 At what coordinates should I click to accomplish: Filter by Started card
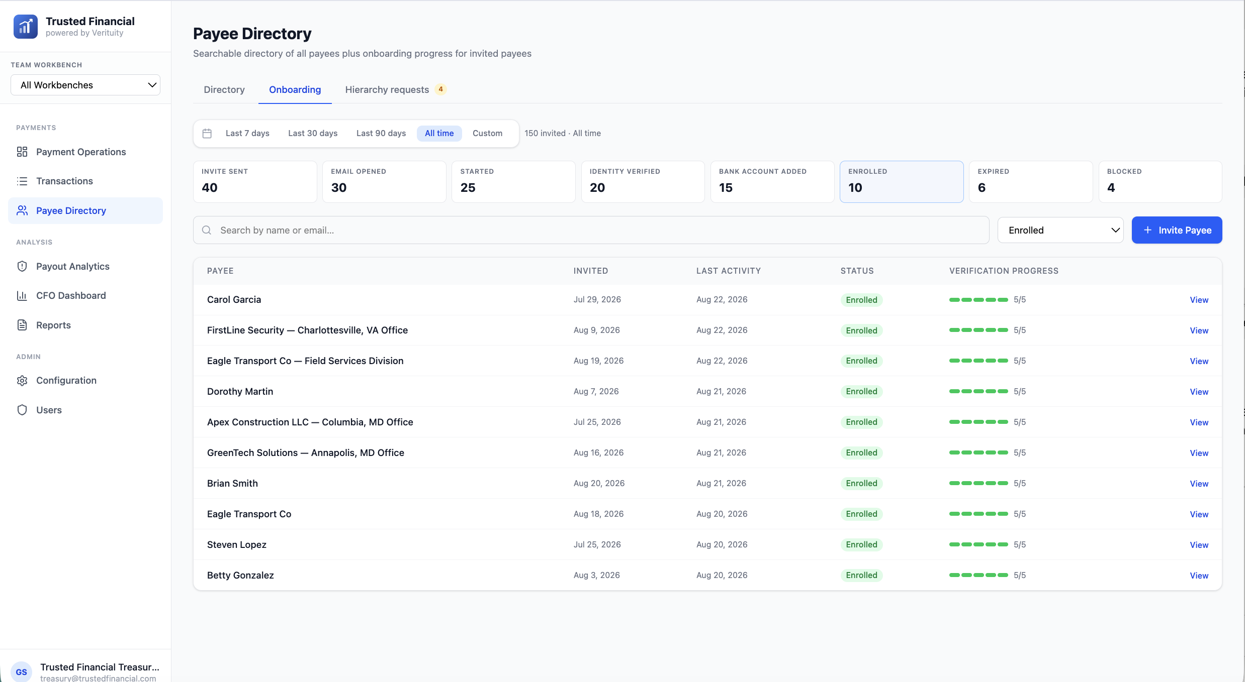point(513,182)
